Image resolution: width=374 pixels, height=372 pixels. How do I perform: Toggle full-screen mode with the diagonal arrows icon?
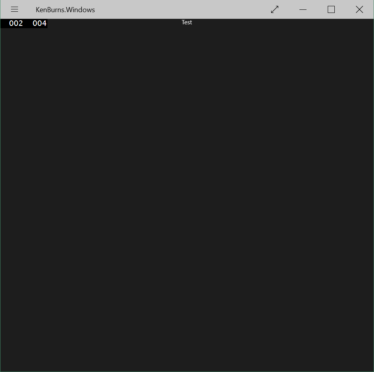(x=275, y=9)
